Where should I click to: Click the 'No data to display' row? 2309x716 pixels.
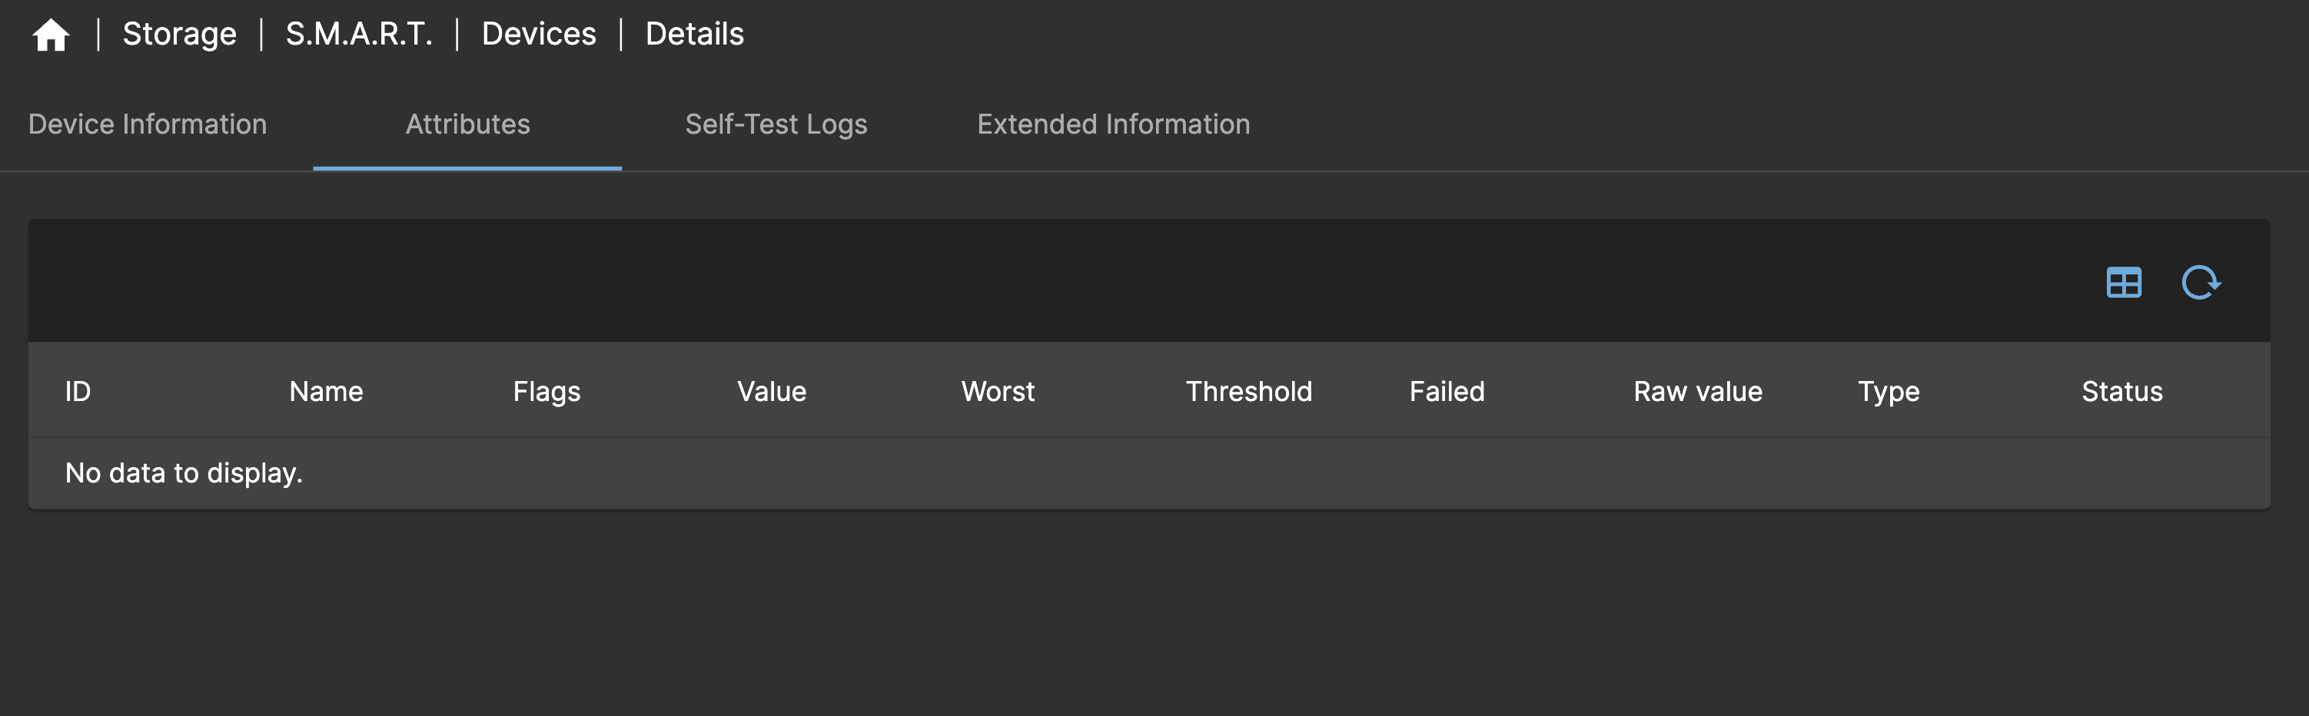pos(183,472)
